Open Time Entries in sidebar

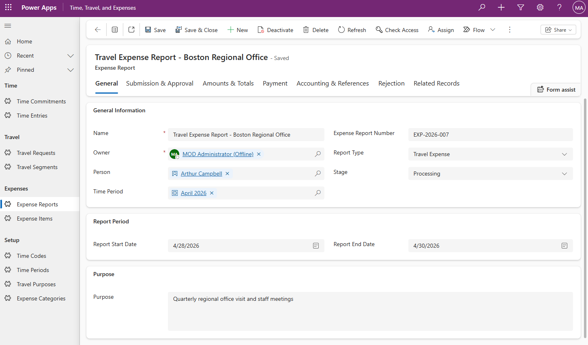(x=40, y=116)
